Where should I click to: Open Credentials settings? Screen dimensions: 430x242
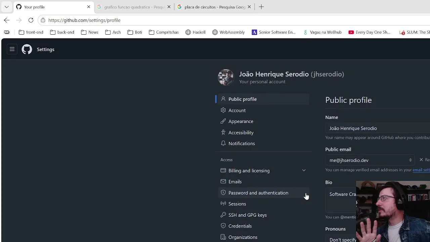coord(263,226)
